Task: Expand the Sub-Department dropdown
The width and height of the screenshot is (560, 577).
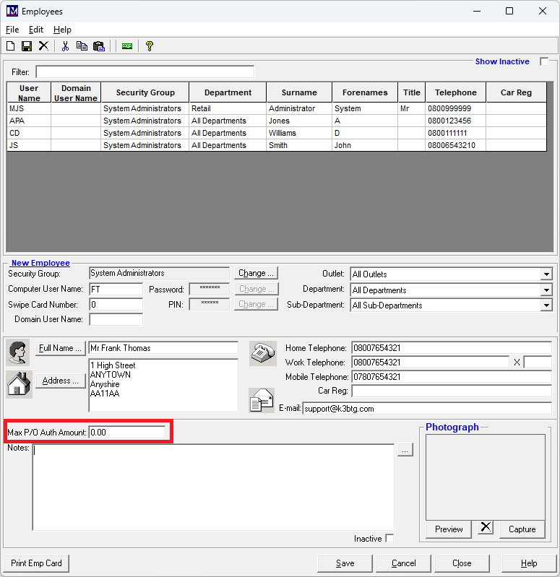Action: point(546,305)
